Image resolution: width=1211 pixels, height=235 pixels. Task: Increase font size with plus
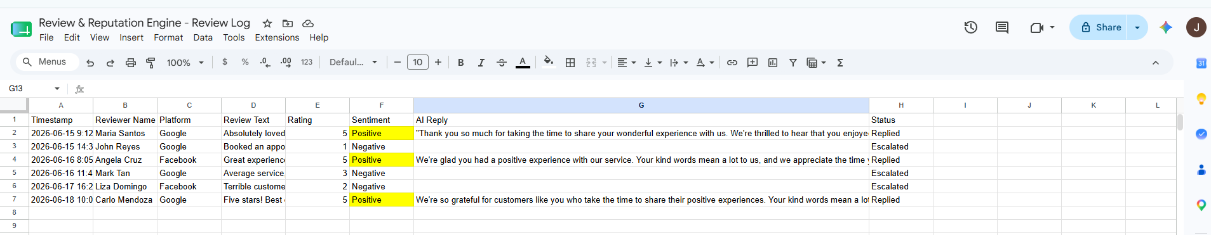pos(438,62)
